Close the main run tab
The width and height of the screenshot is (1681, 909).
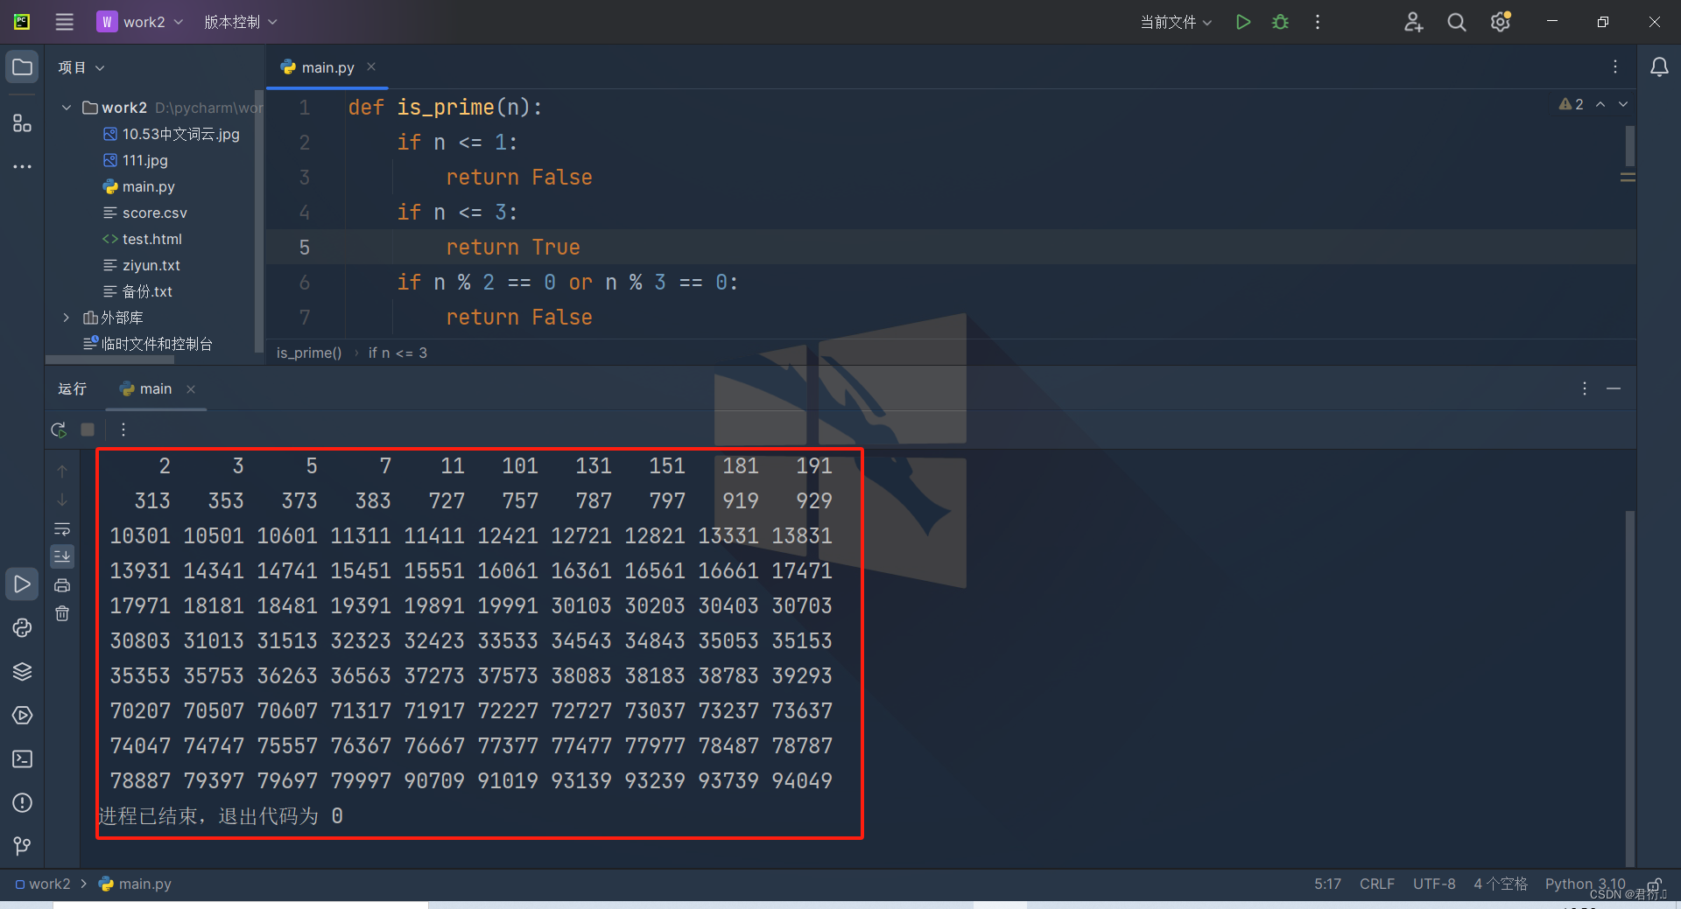[x=191, y=389]
